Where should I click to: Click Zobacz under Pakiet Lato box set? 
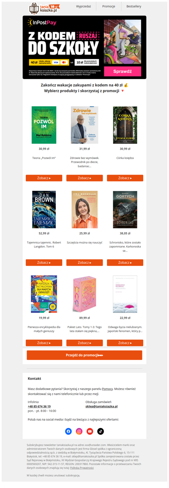[84, 343]
